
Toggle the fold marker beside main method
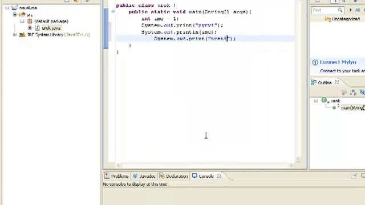pos(113,11)
